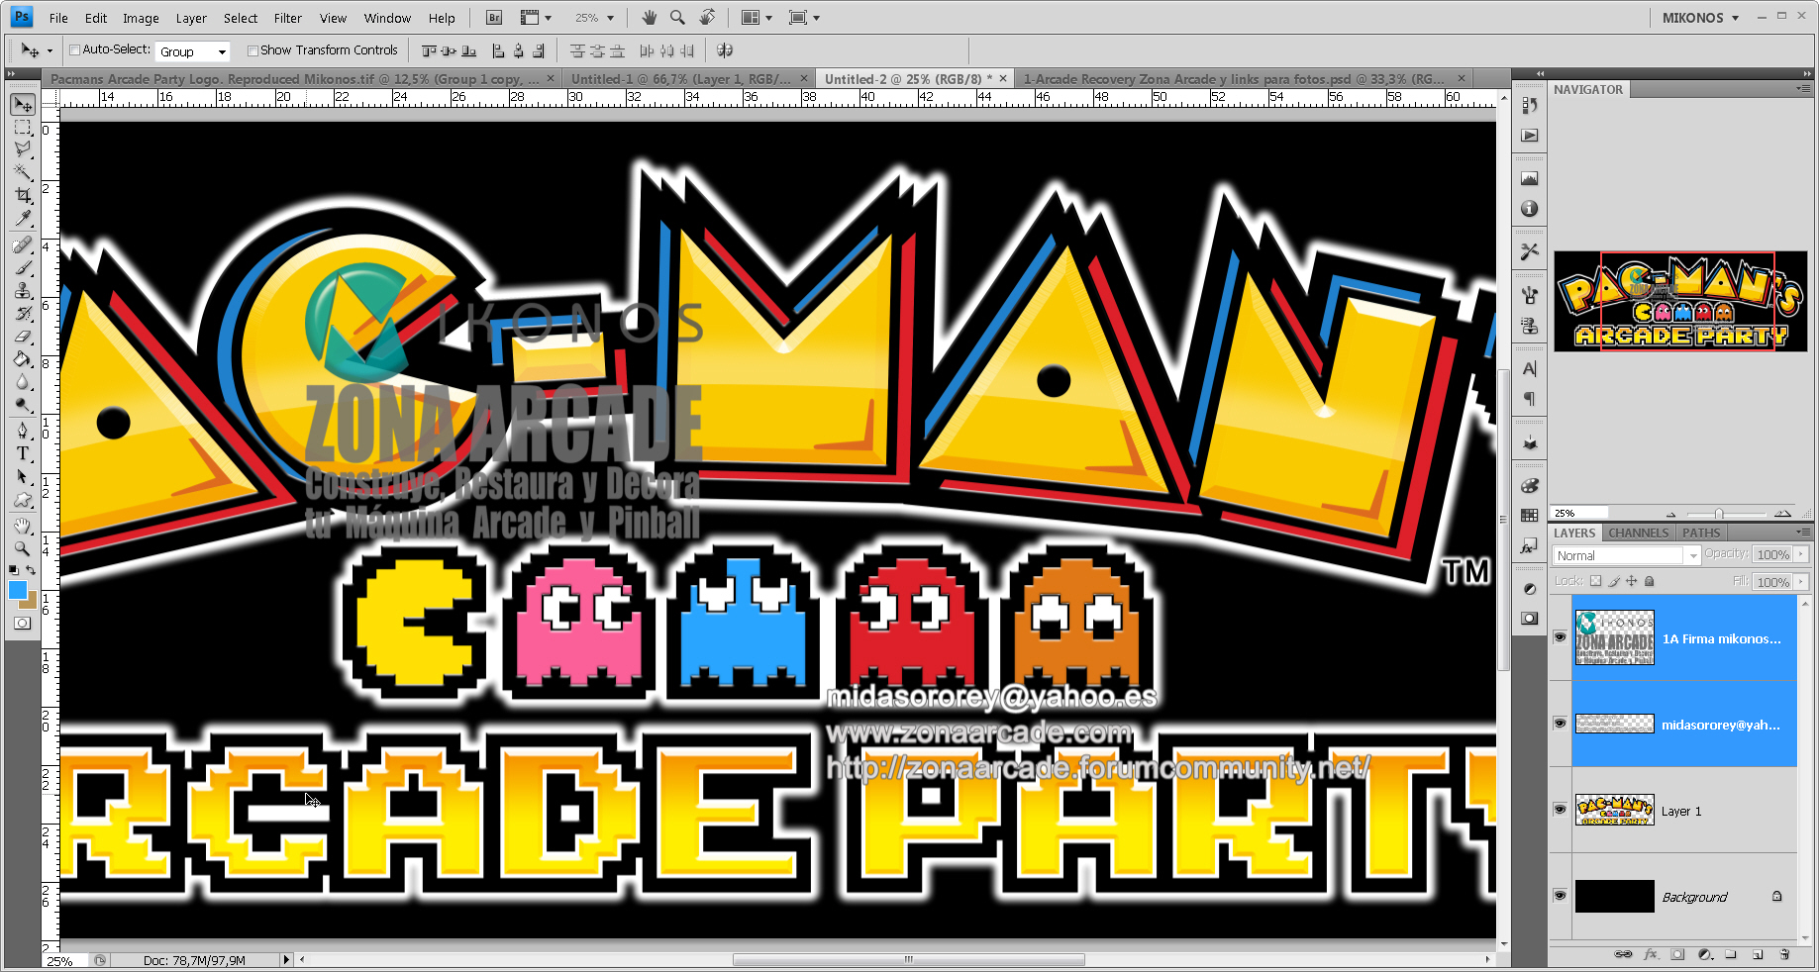Hide the 1A Firma mikonos layer
The image size is (1819, 972).
(x=1561, y=637)
